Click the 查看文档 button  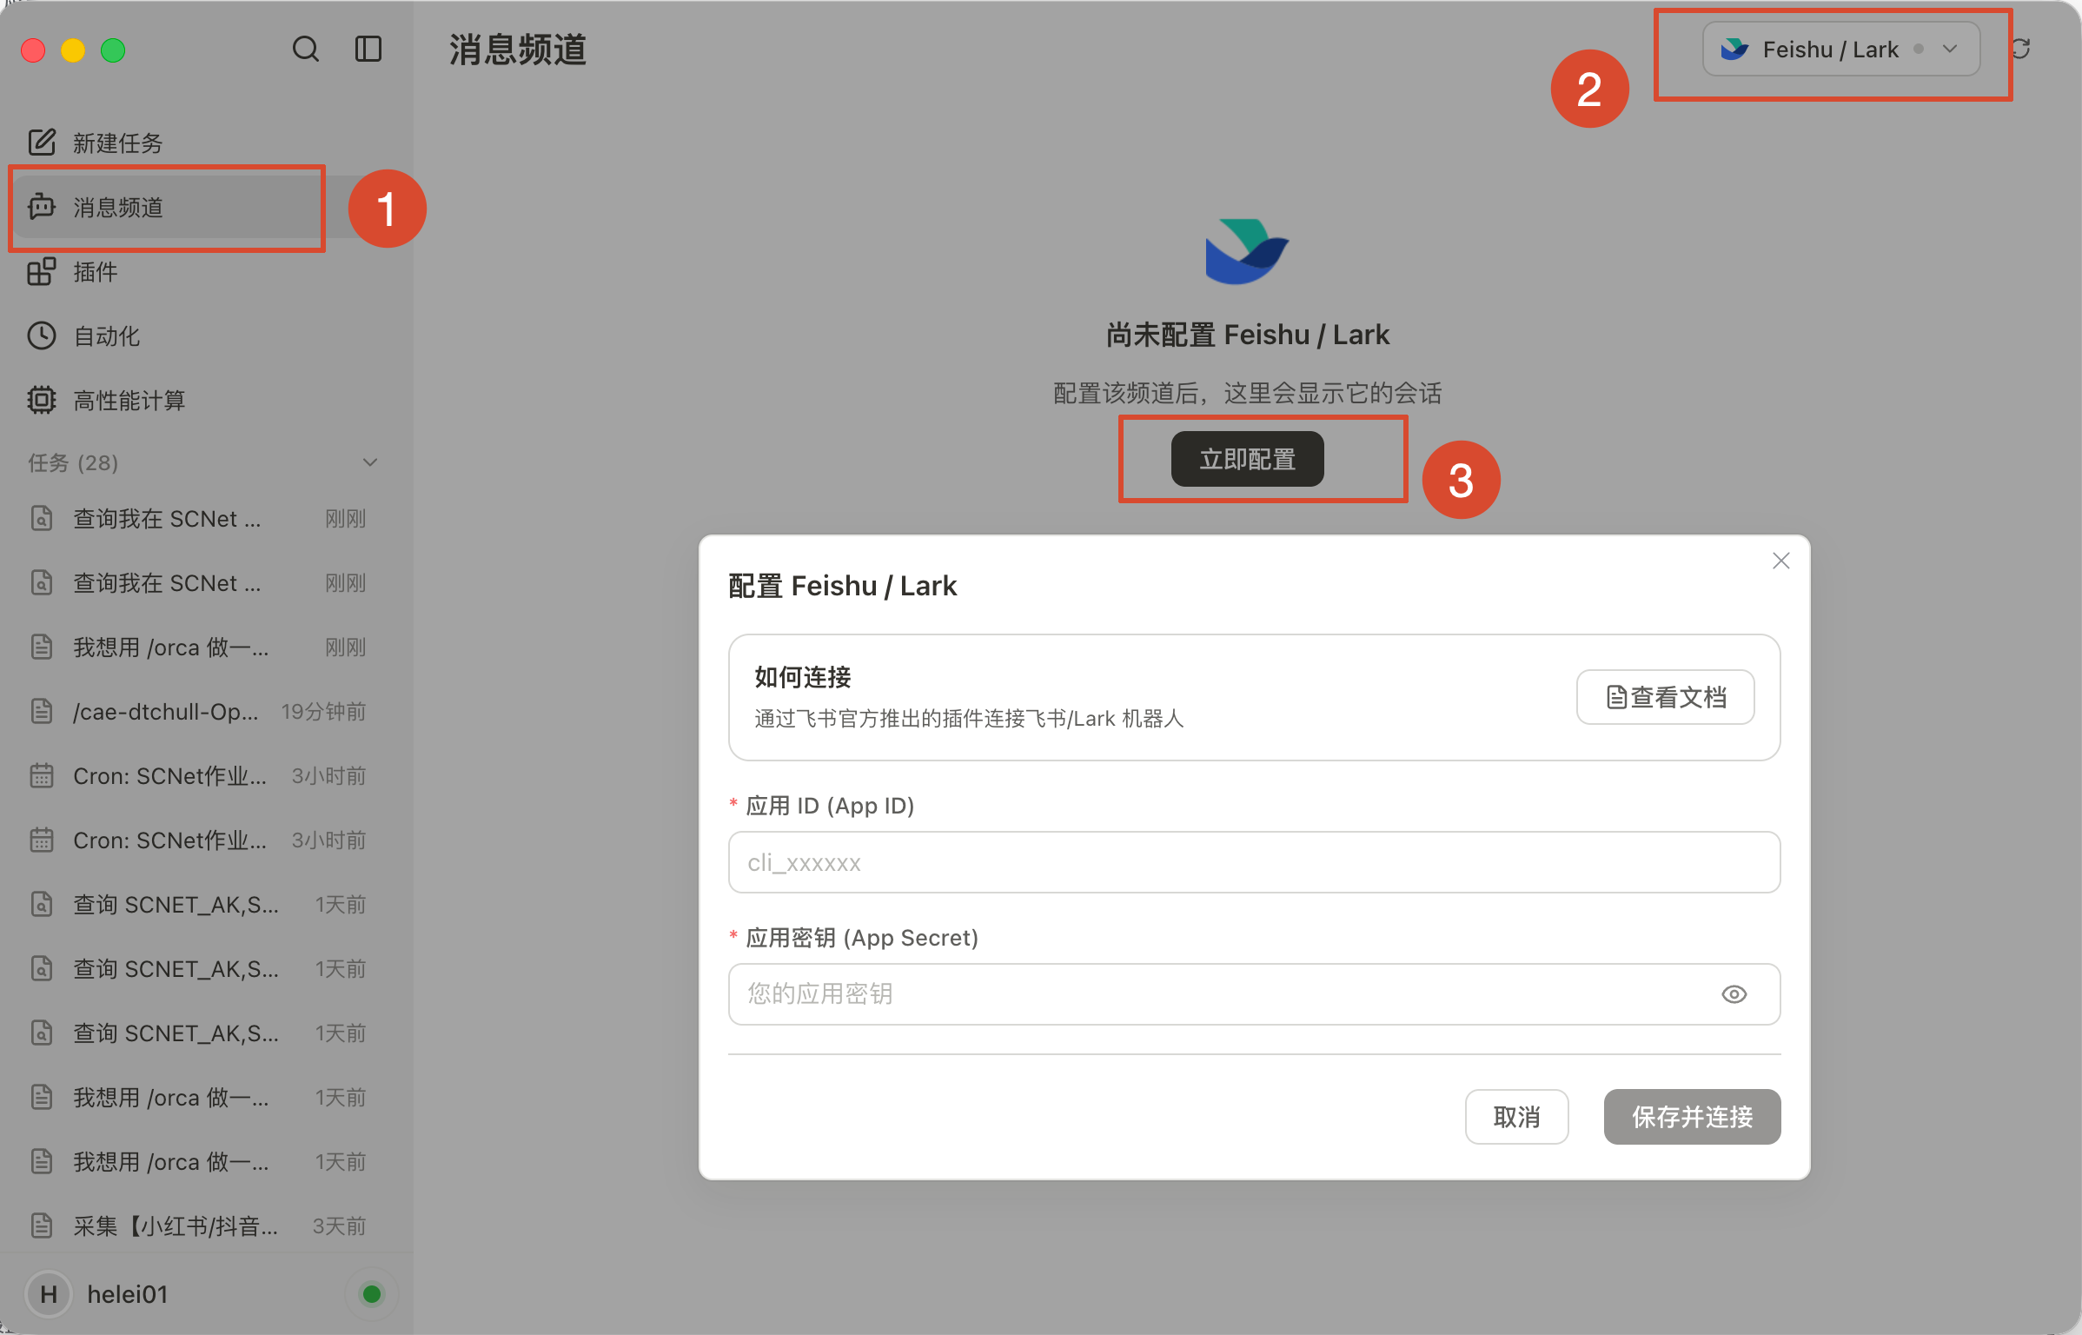pos(1666,697)
